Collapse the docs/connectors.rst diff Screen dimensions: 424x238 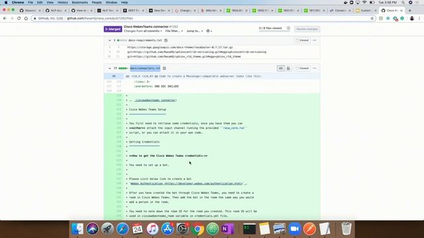[x=110, y=68]
